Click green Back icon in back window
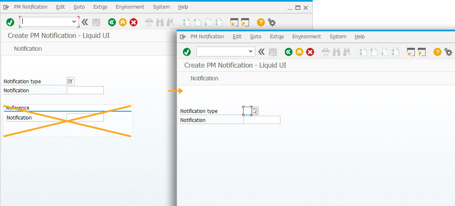This screenshot has width=455, height=206. click(x=112, y=22)
